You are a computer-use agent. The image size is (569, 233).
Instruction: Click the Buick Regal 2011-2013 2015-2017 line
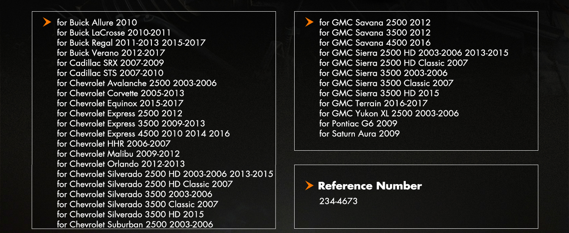coord(131,43)
